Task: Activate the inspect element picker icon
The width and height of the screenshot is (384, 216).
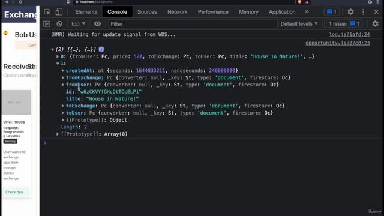Action: (47, 12)
